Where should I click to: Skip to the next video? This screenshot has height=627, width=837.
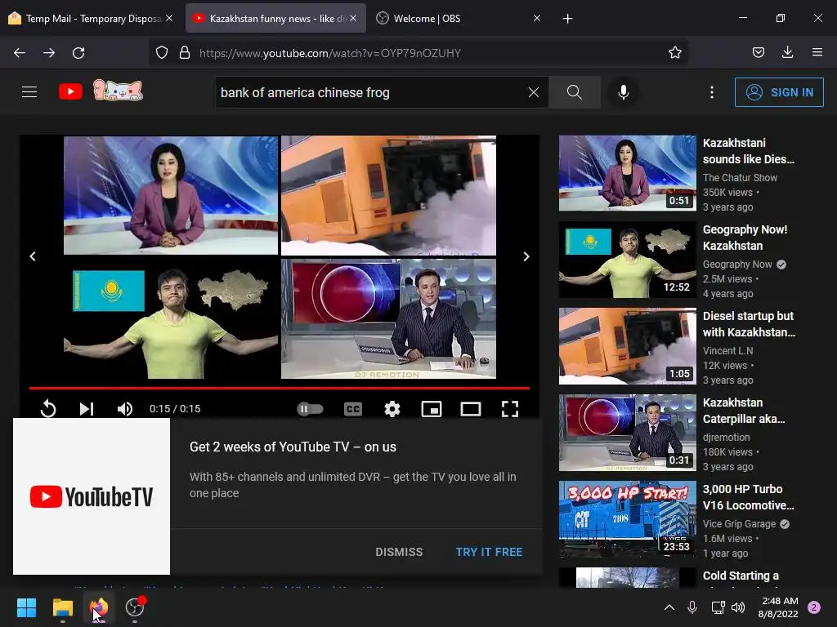tap(87, 409)
